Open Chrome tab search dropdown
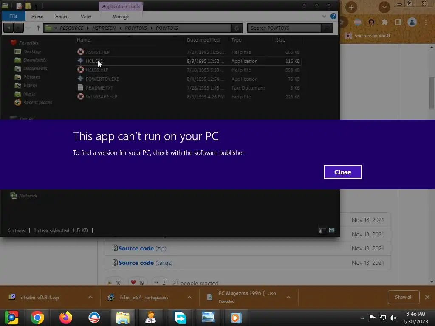 (x=384, y=7)
